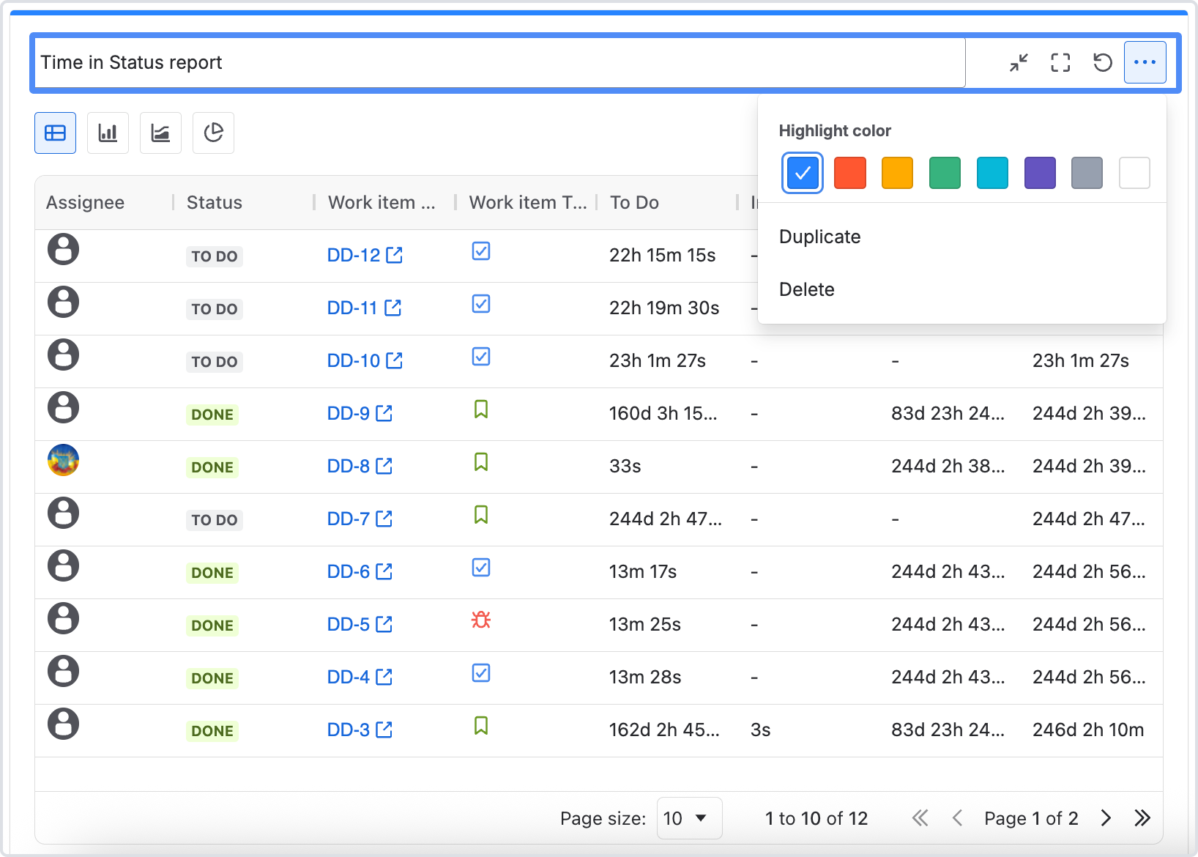This screenshot has width=1198, height=857.
Task: Switch to area chart view
Action: [x=160, y=133]
